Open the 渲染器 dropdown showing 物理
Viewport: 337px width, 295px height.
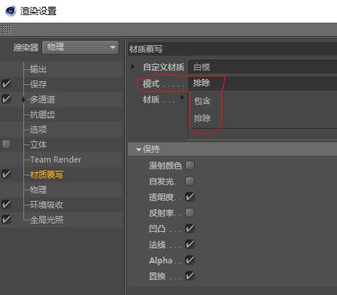click(80, 47)
